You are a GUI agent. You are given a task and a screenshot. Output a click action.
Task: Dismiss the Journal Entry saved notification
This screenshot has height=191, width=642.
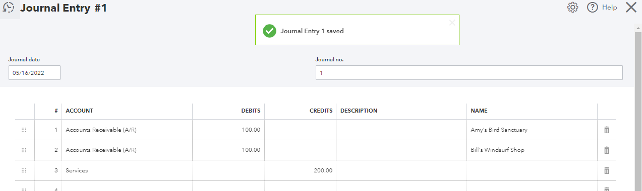452,23
